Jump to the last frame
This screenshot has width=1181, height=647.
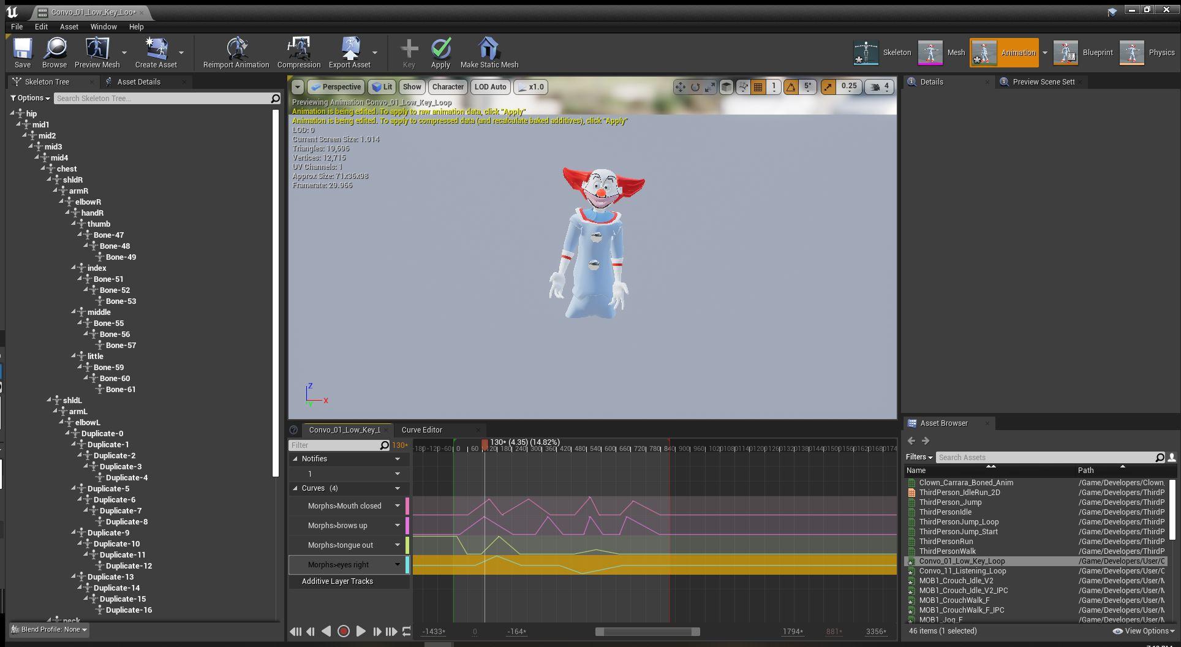[391, 632]
